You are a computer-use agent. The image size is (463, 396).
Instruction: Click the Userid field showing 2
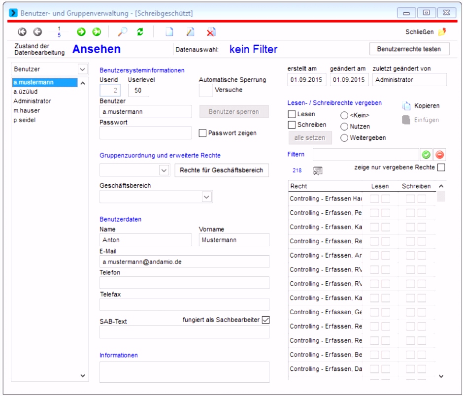[x=110, y=90]
